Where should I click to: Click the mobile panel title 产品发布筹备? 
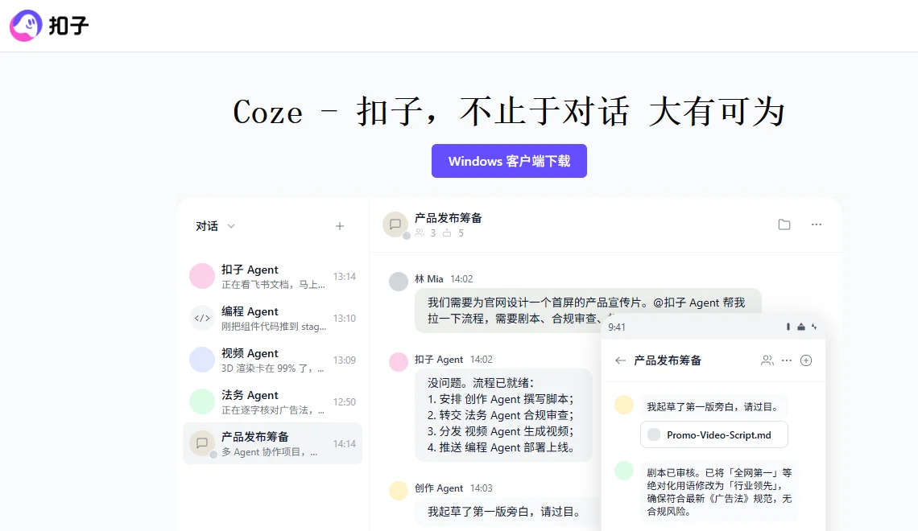click(668, 360)
